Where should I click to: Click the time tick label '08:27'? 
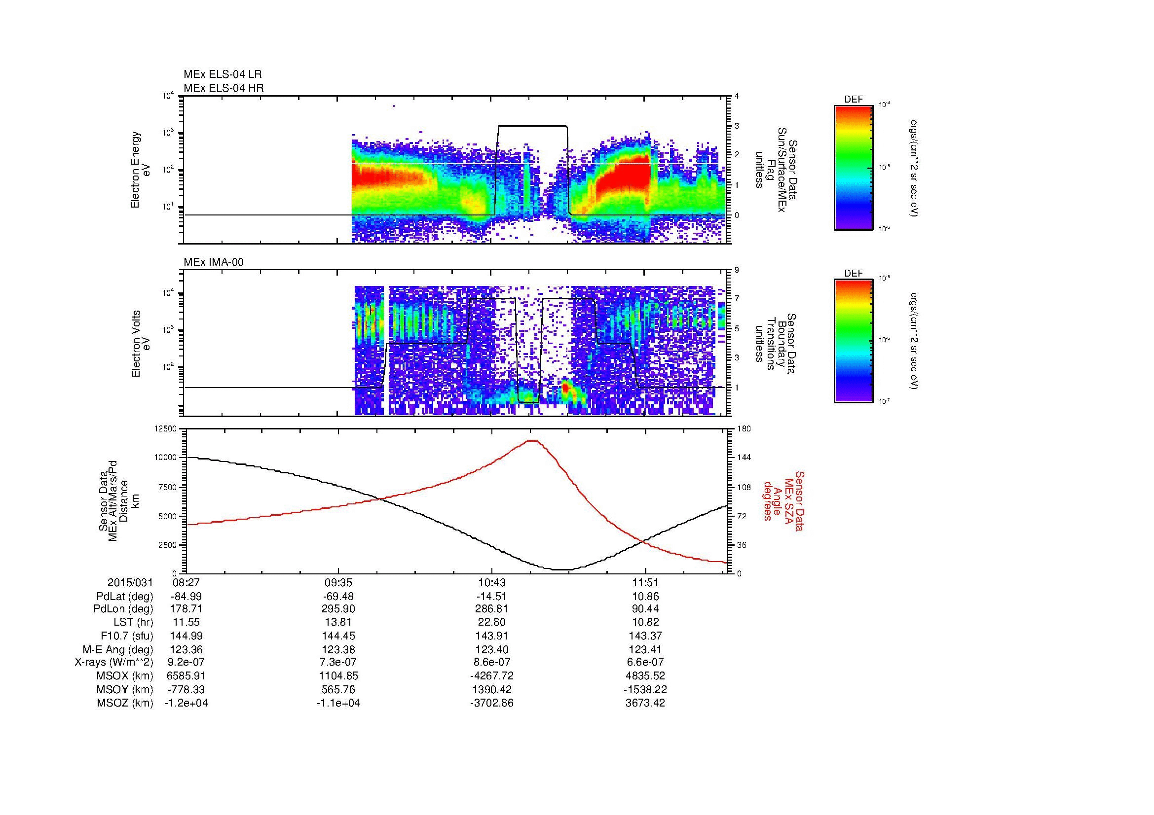tap(186, 582)
